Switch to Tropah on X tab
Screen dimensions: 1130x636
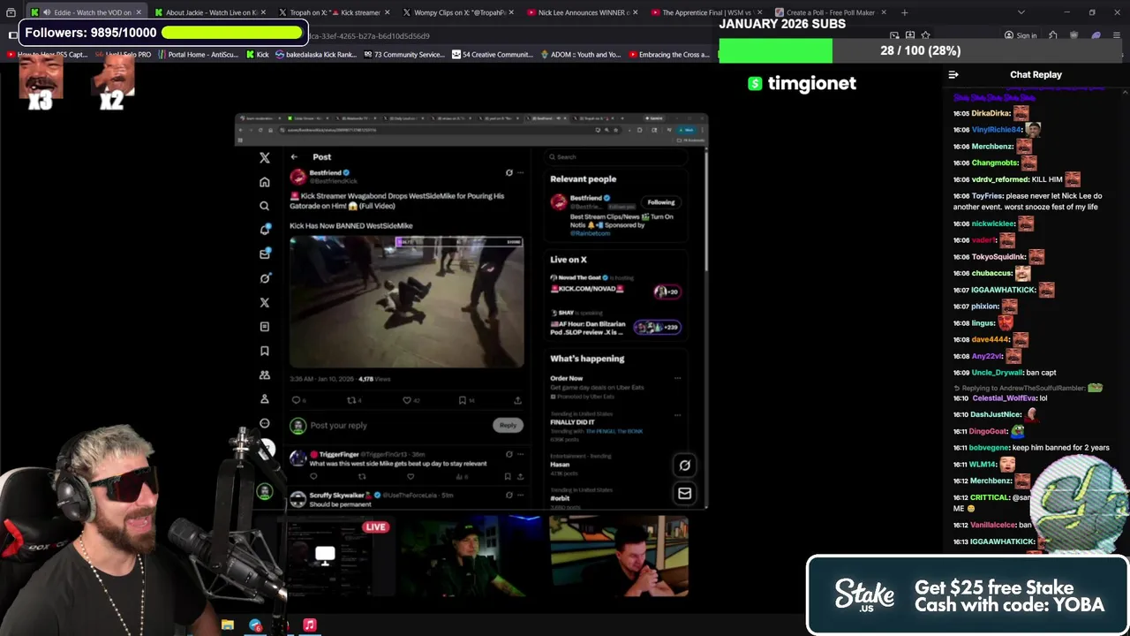pos(335,12)
